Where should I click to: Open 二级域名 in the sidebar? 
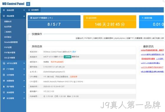click(8, 32)
